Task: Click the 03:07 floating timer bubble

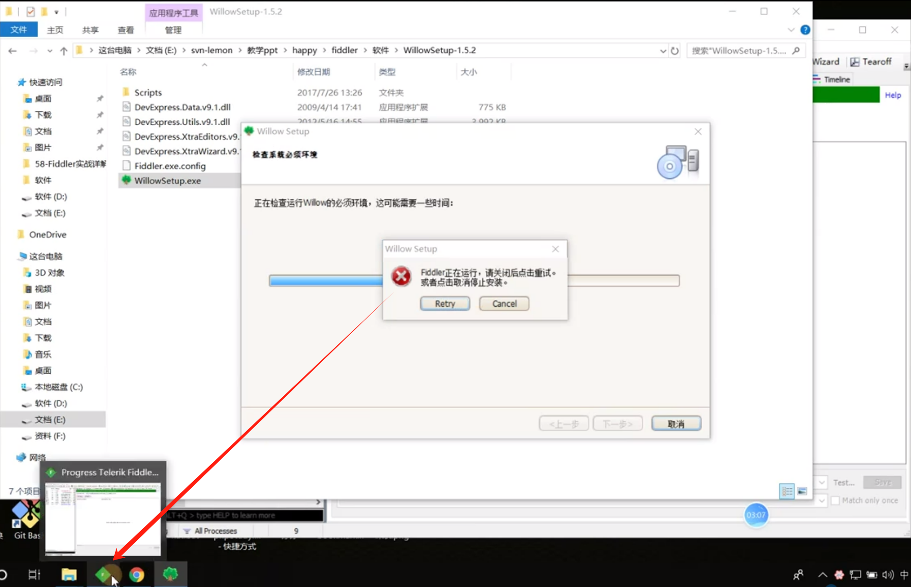Action: coord(755,515)
